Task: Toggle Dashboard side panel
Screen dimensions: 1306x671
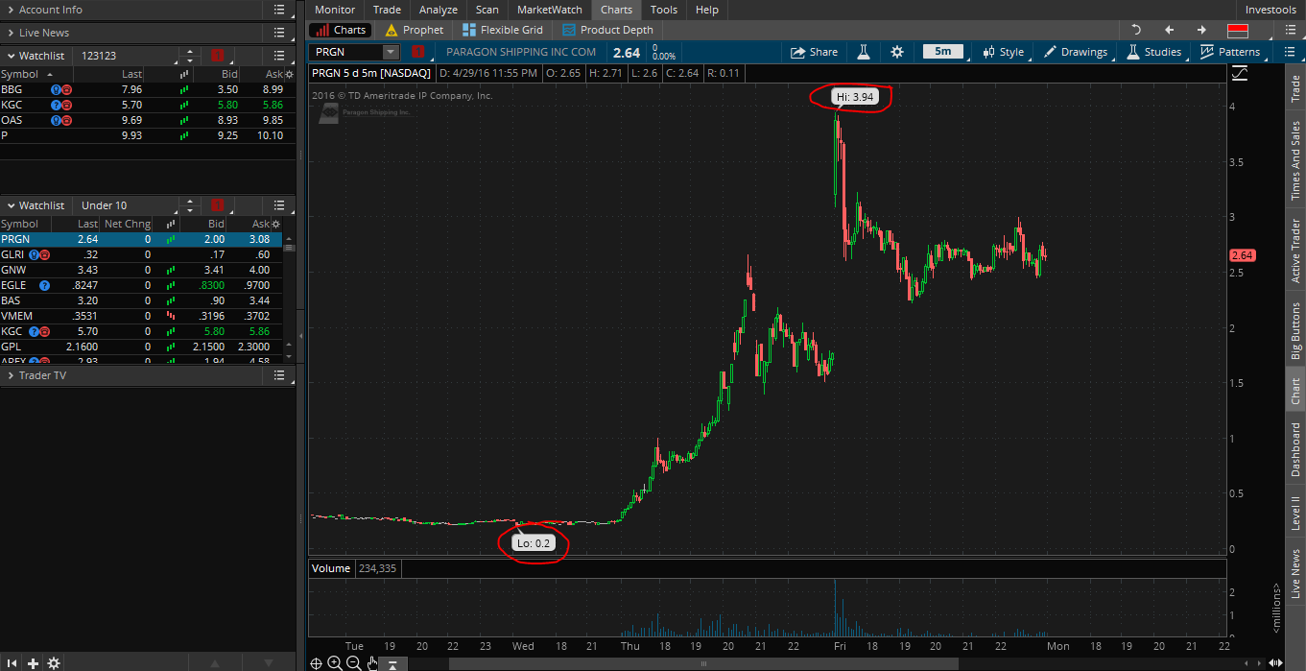Action: [1295, 449]
